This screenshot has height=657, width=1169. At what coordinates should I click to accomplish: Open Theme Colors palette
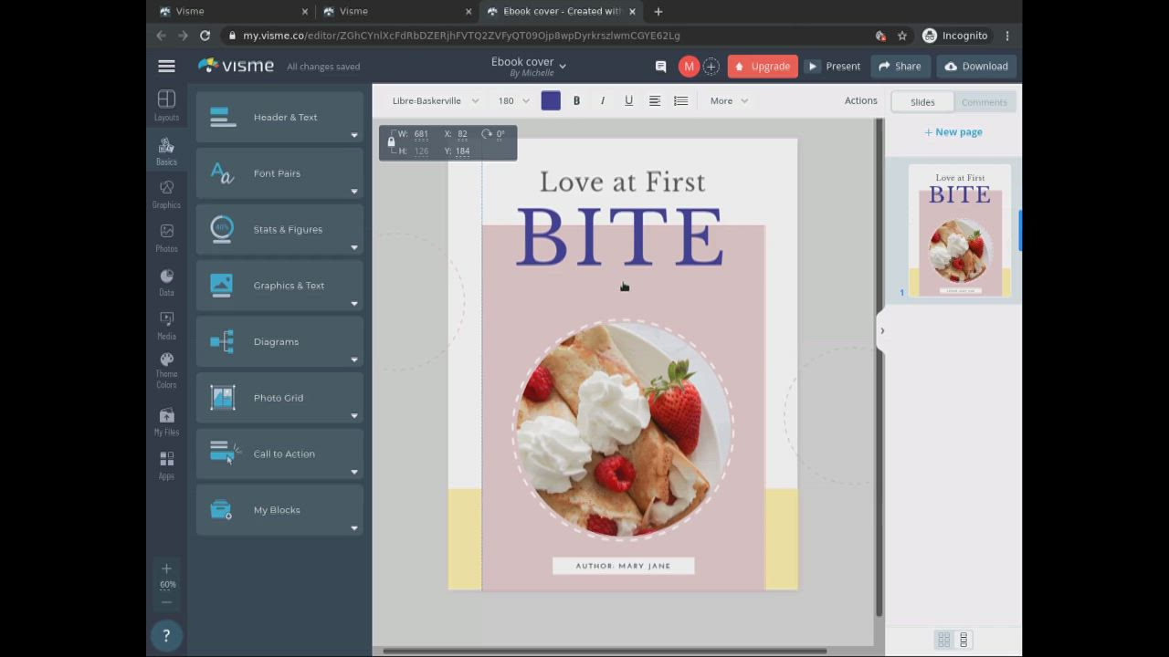[166, 370]
